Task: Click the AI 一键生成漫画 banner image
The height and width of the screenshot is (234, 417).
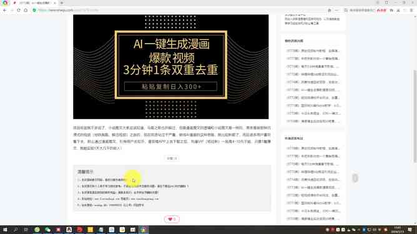Action: point(171,67)
